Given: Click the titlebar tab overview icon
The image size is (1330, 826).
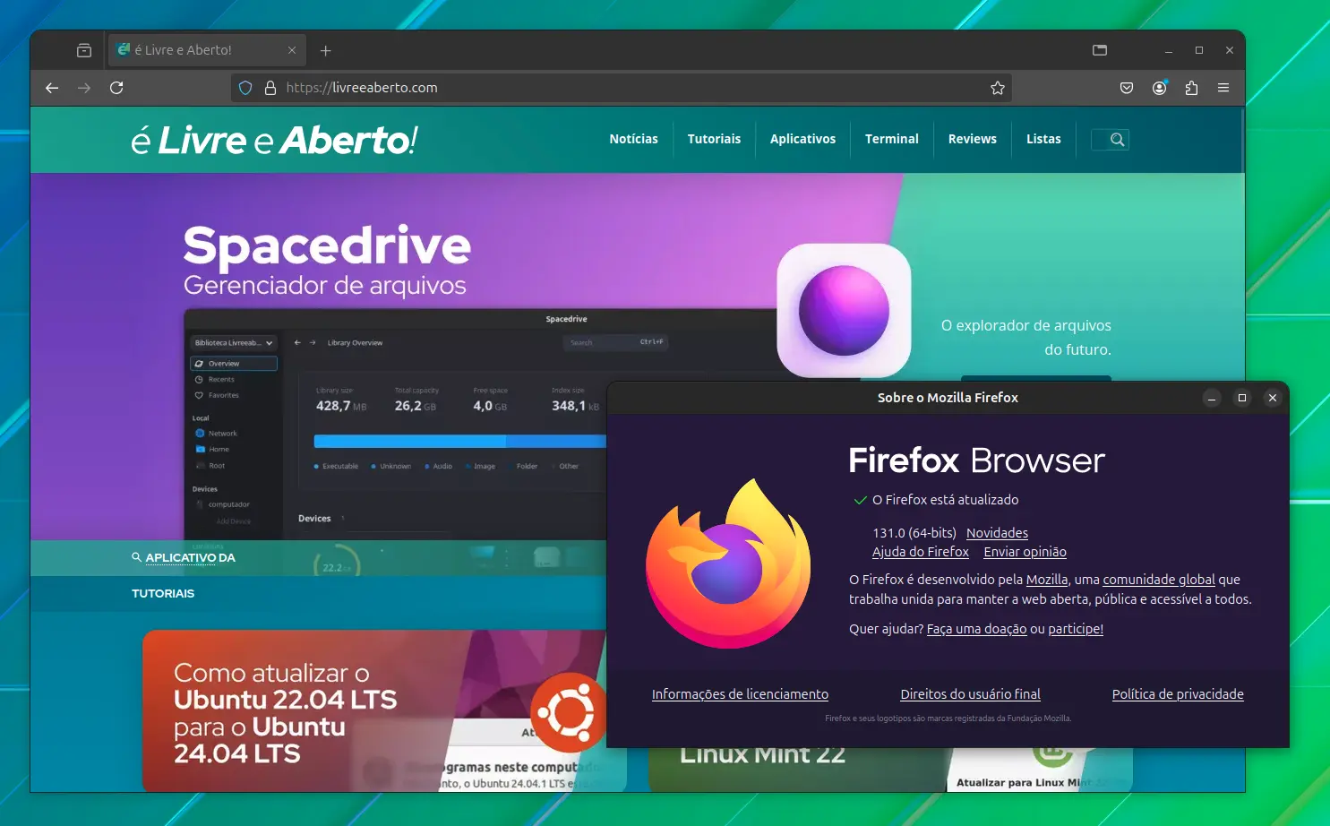Looking at the screenshot, I should tap(1100, 50).
